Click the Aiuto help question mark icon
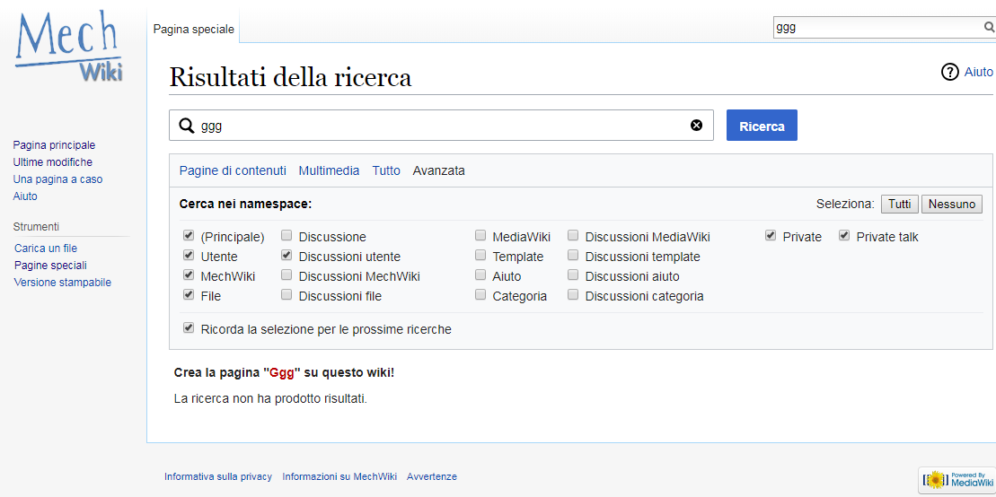This screenshot has height=497, width=996. 949,72
